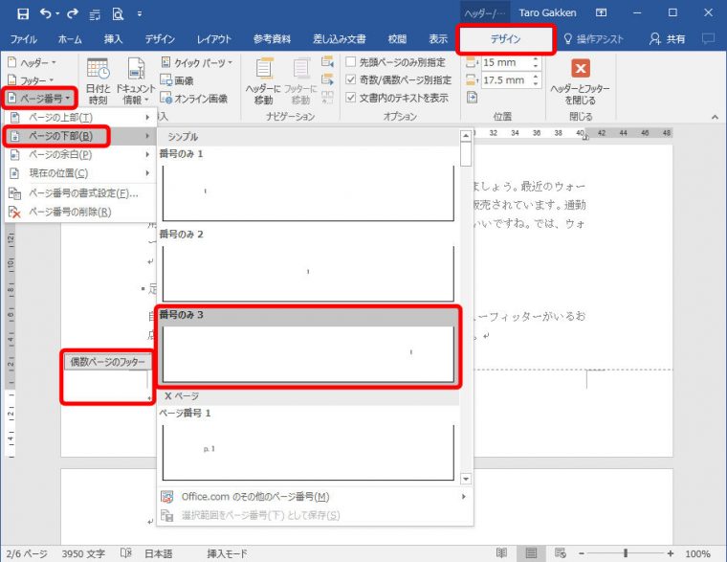Click footer-from-bottom 17.5 mm field
Screen dimensions: 727x562
coord(505,80)
